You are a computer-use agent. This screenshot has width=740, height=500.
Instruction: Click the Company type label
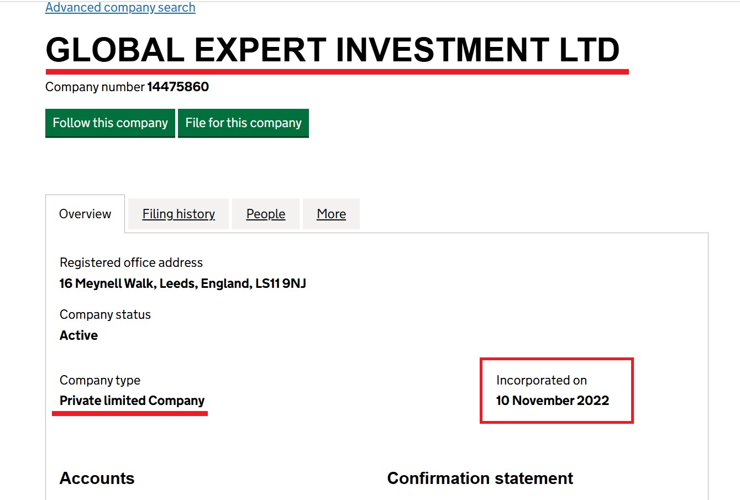(x=100, y=380)
